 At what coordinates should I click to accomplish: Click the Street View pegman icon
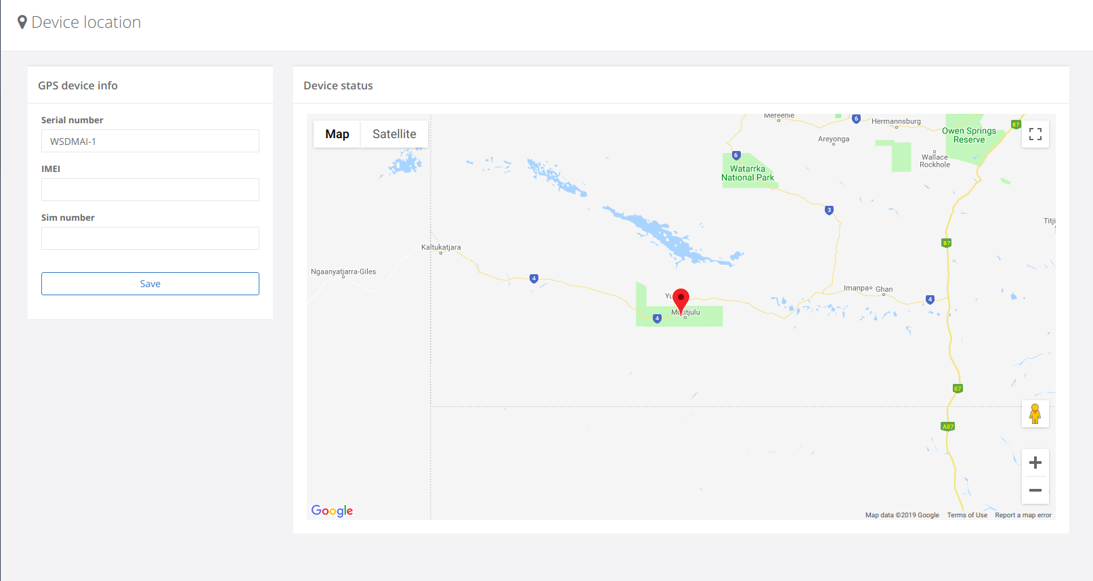pyautogui.click(x=1035, y=414)
